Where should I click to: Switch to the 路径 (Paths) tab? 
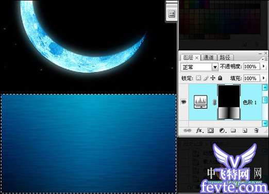(225, 58)
